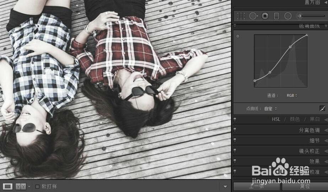Toggle the 效果 panel switch
The width and height of the screenshot is (328, 192).
[x=235, y=161]
